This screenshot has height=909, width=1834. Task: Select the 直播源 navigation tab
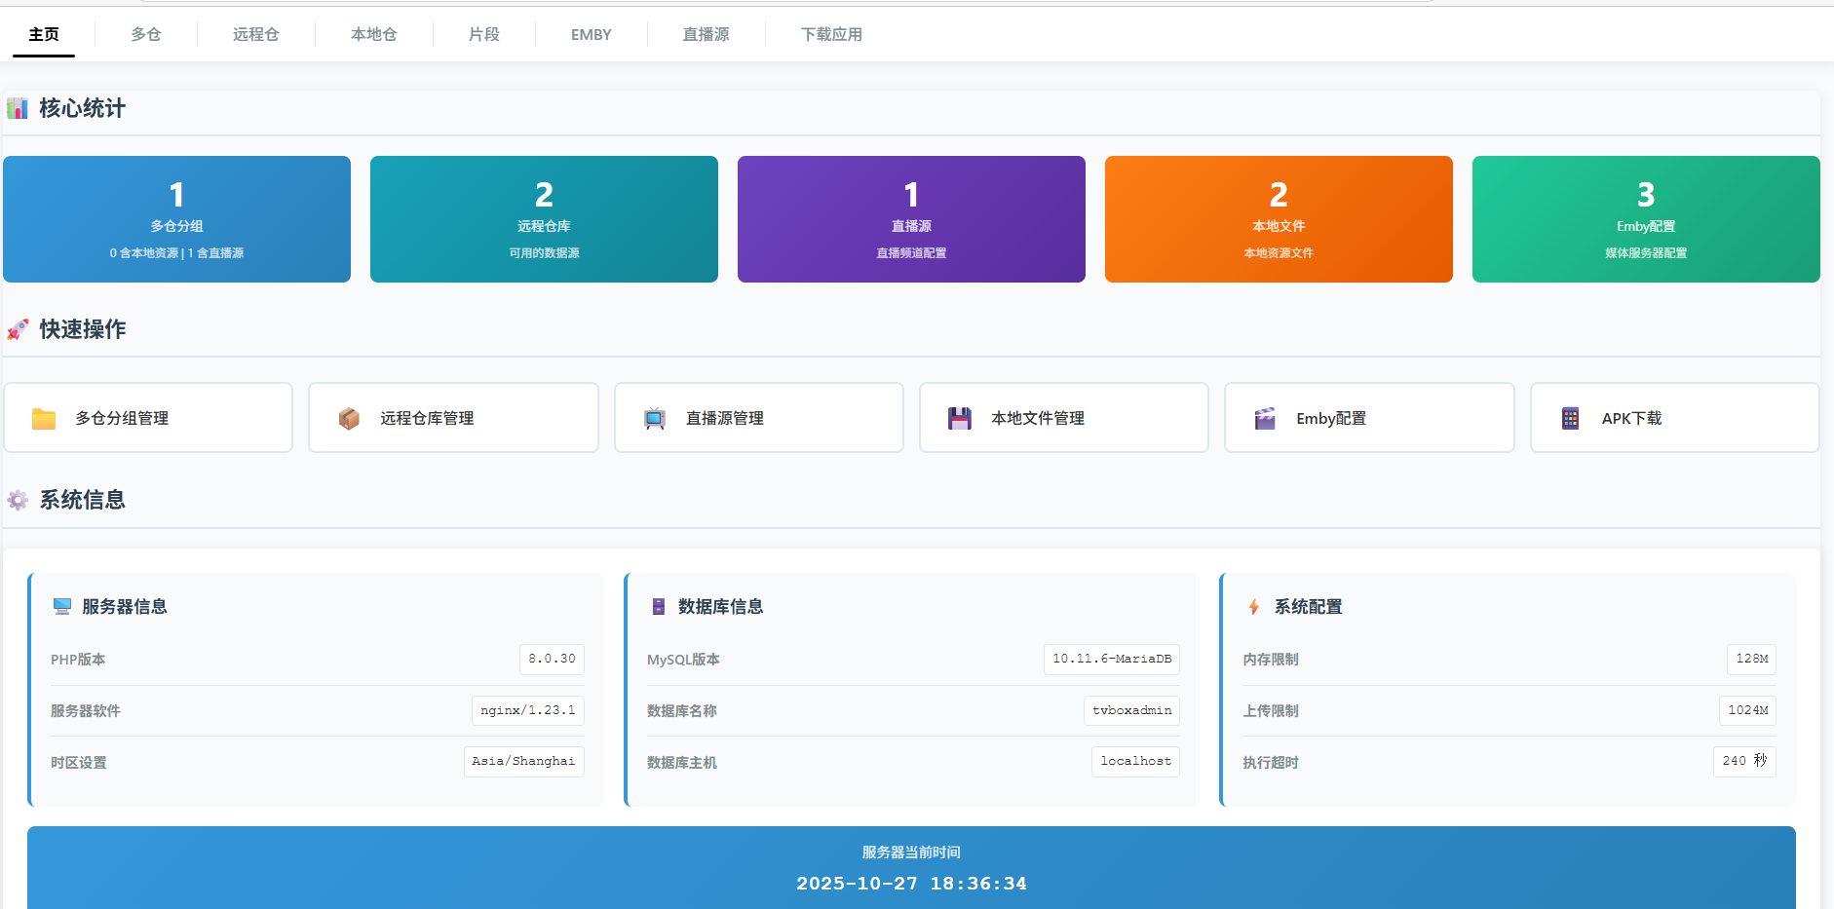click(x=706, y=34)
